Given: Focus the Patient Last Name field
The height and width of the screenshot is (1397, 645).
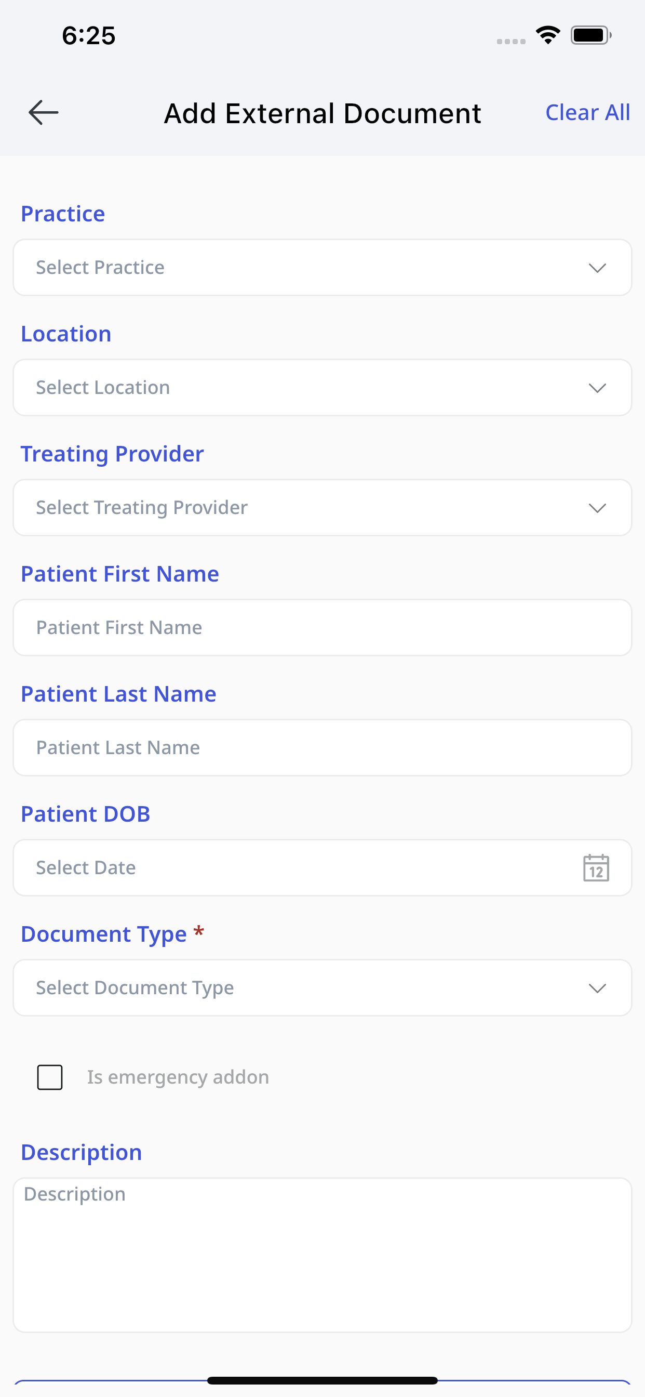Looking at the screenshot, I should tap(322, 748).
